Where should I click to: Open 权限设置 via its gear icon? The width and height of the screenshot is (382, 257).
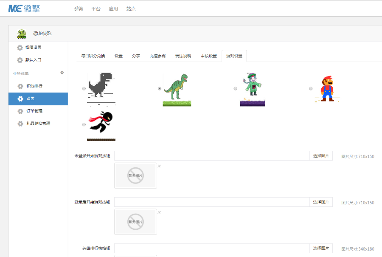point(20,48)
